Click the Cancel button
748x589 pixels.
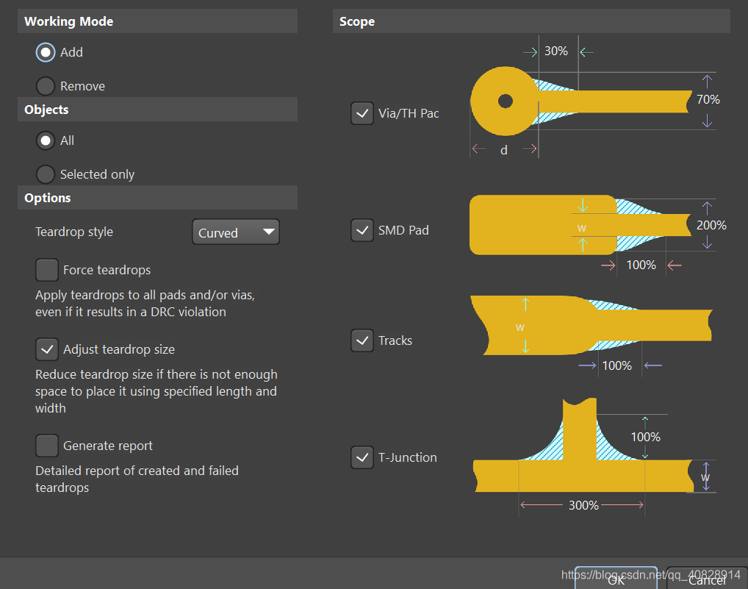[707, 578]
